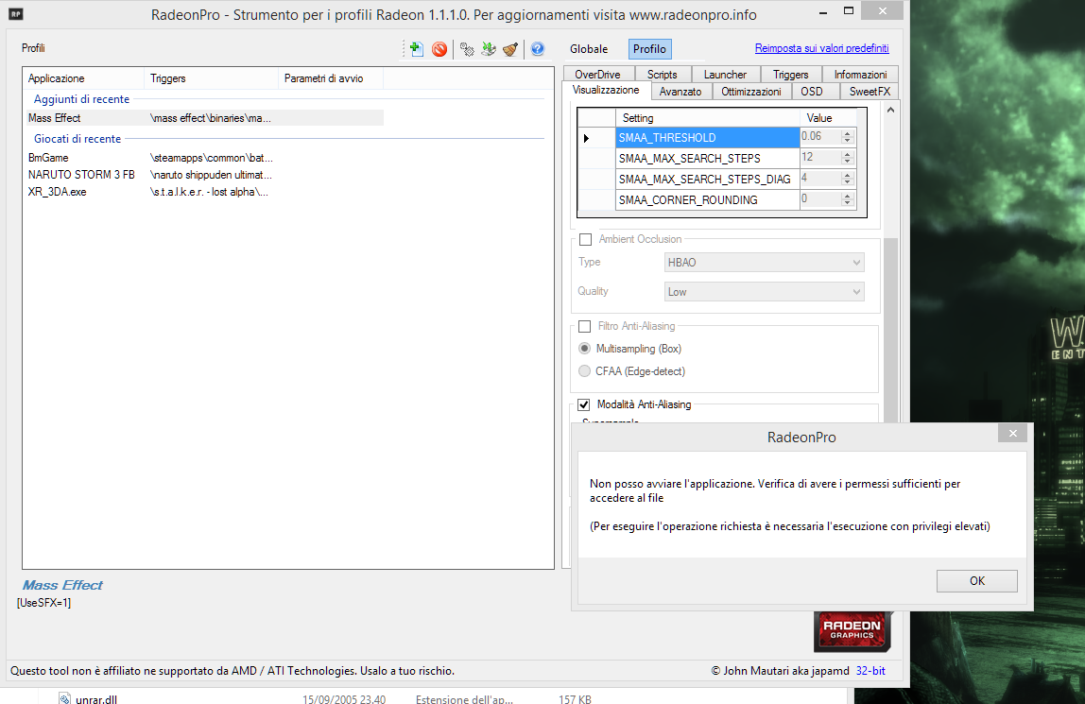This screenshot has width=1085, height=704.
Task: Close the RadeonPro error dialog with X
Action: point(1012,434)
